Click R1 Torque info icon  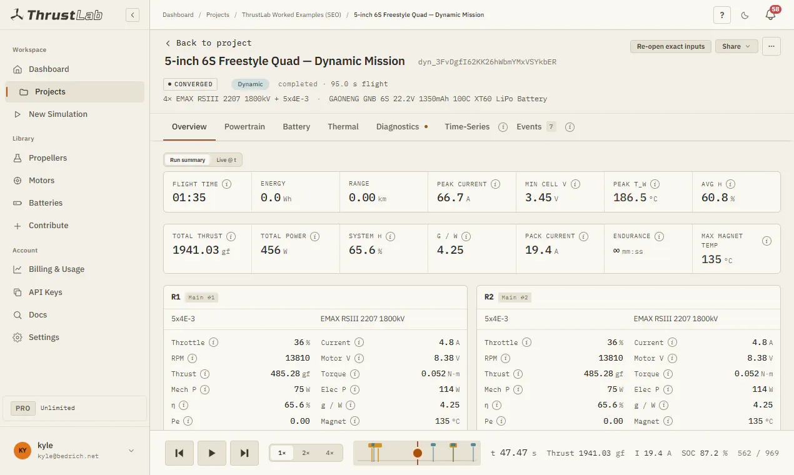(x=354, y=374)
